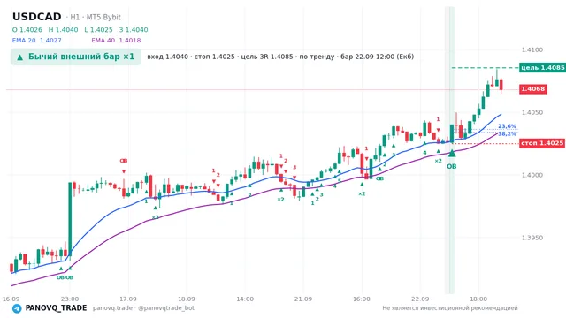Click the large green OB signal triangle
Viewport: 566px width, 318px height.
[452, 153]
